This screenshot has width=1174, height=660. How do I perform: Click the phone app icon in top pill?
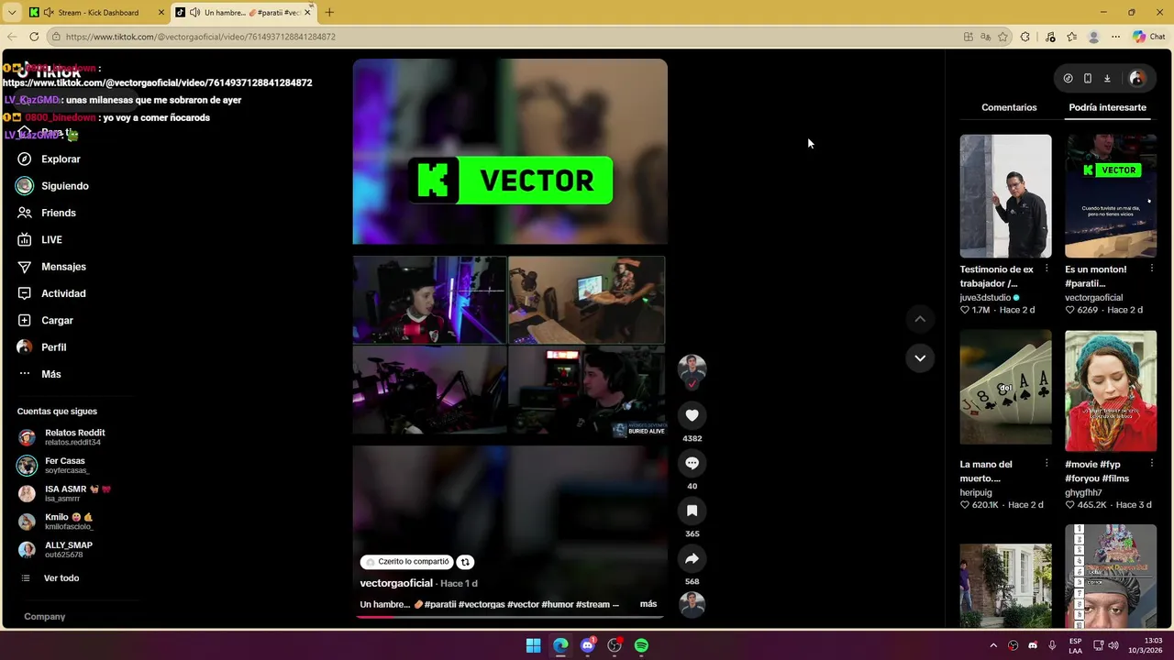pos(1088,79)
